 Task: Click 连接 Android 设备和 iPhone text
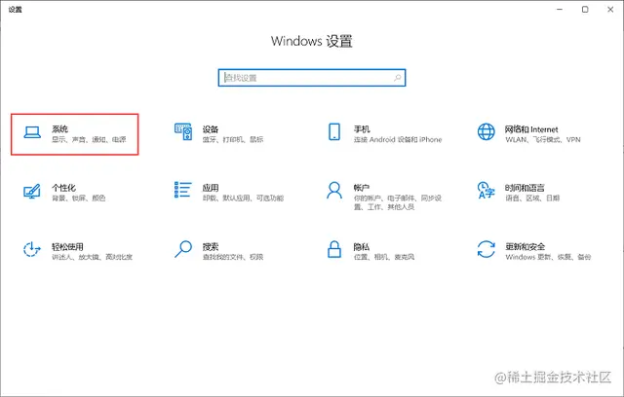pos(398,140)
